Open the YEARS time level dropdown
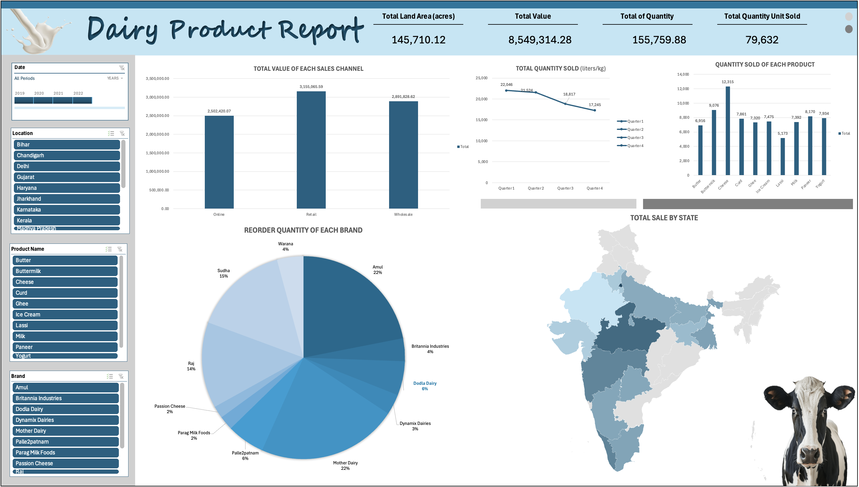The width and height of the screenshot is (859, 487). point(115,78)
